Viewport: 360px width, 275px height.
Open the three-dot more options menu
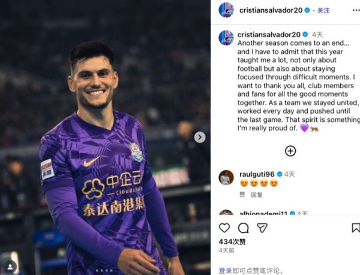coord(356,10)
